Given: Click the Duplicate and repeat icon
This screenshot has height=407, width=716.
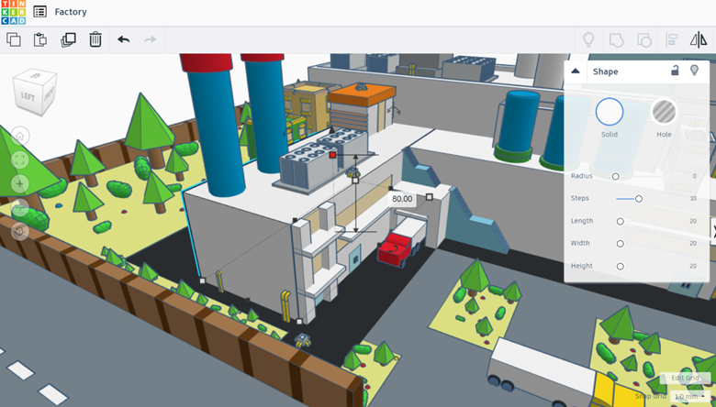Looking at the screenshot, I should (68, 39).
